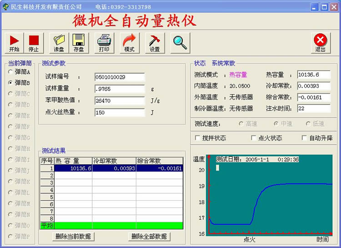Click the magnifying glass search icon

[180, 43]
